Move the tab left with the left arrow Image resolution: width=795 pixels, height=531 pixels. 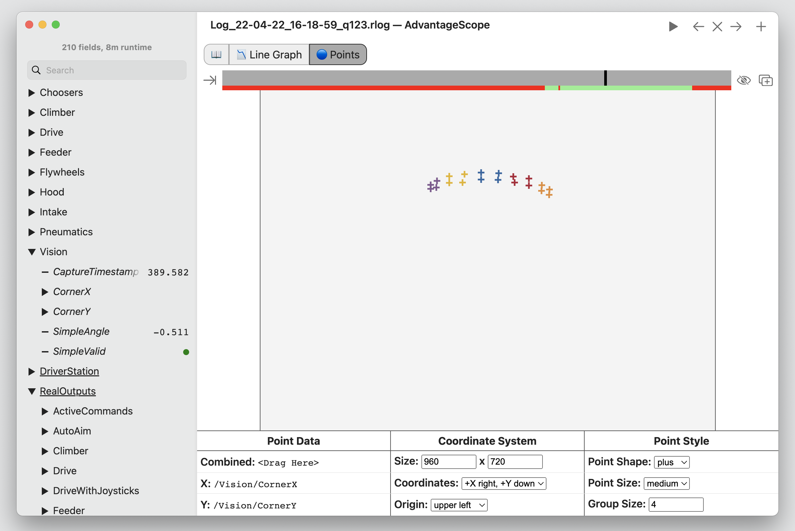coord(698,27)
